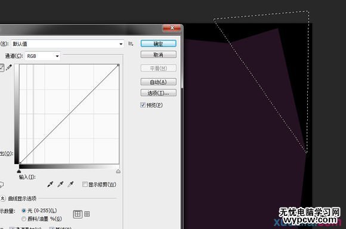
Task: Select the pencil draw-curve tool
Action: tap(9, 67)
